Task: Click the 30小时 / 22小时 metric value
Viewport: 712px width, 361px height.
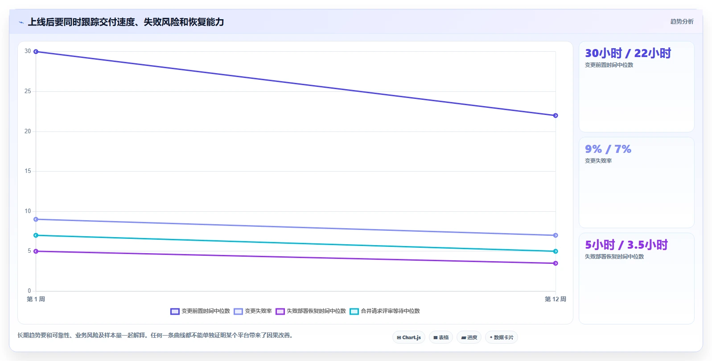Action: pos(628,53)
